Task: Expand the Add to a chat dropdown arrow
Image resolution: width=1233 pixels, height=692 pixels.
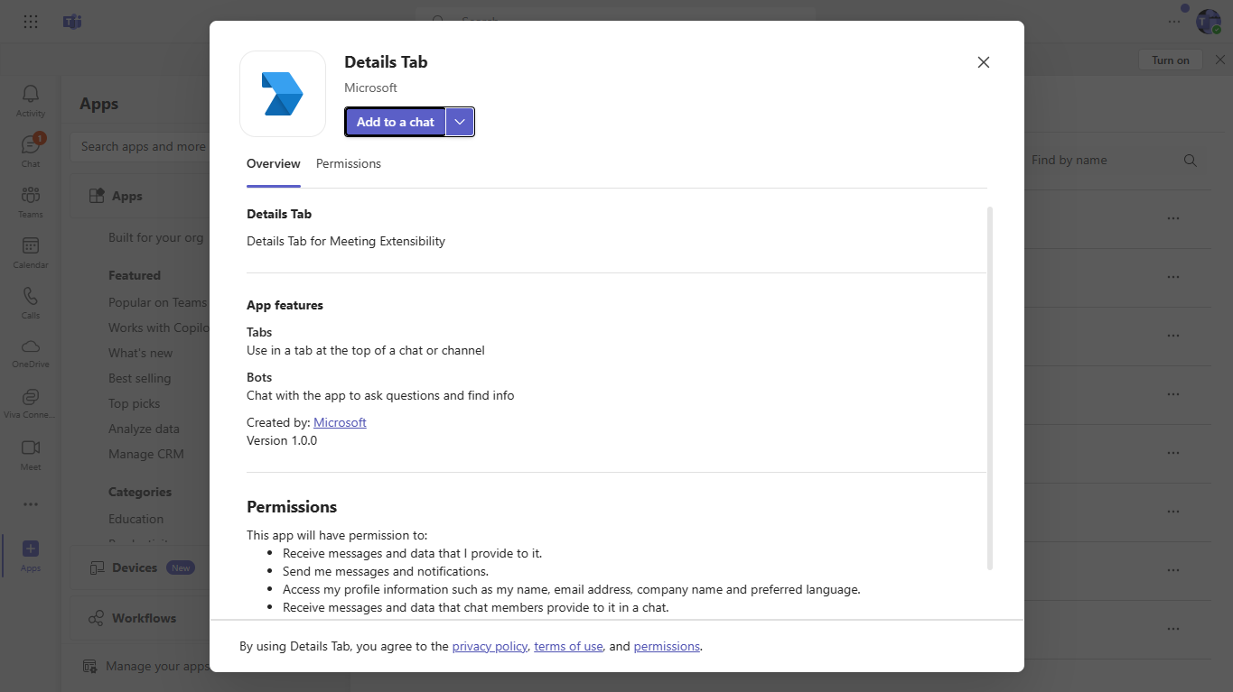Action: point(460,122)
